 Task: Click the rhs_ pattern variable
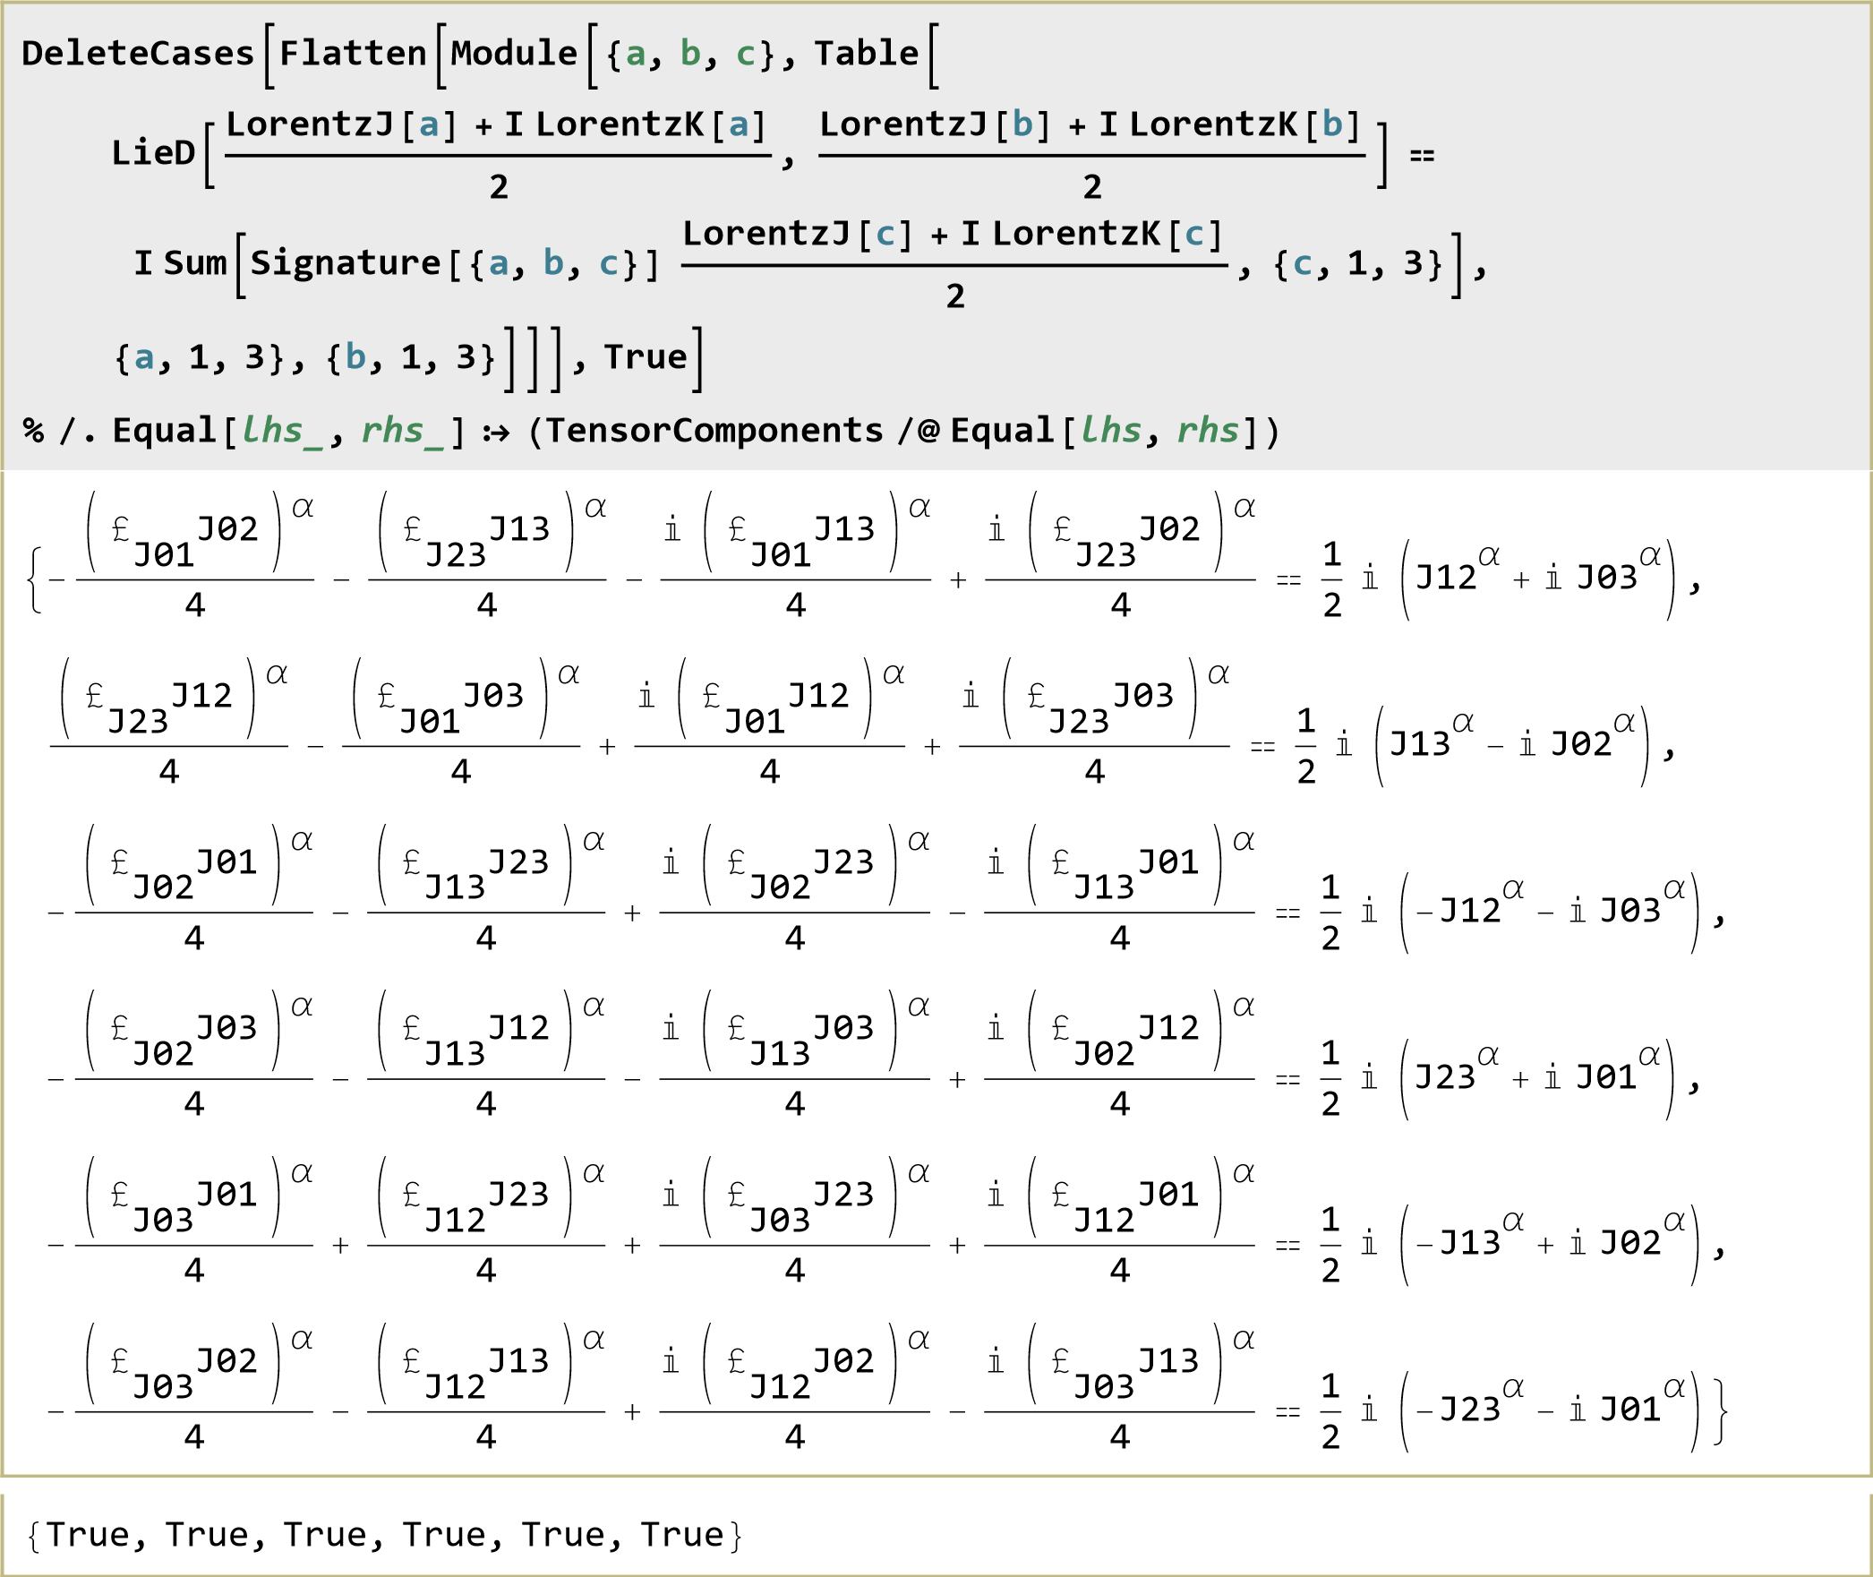[401, 431]
